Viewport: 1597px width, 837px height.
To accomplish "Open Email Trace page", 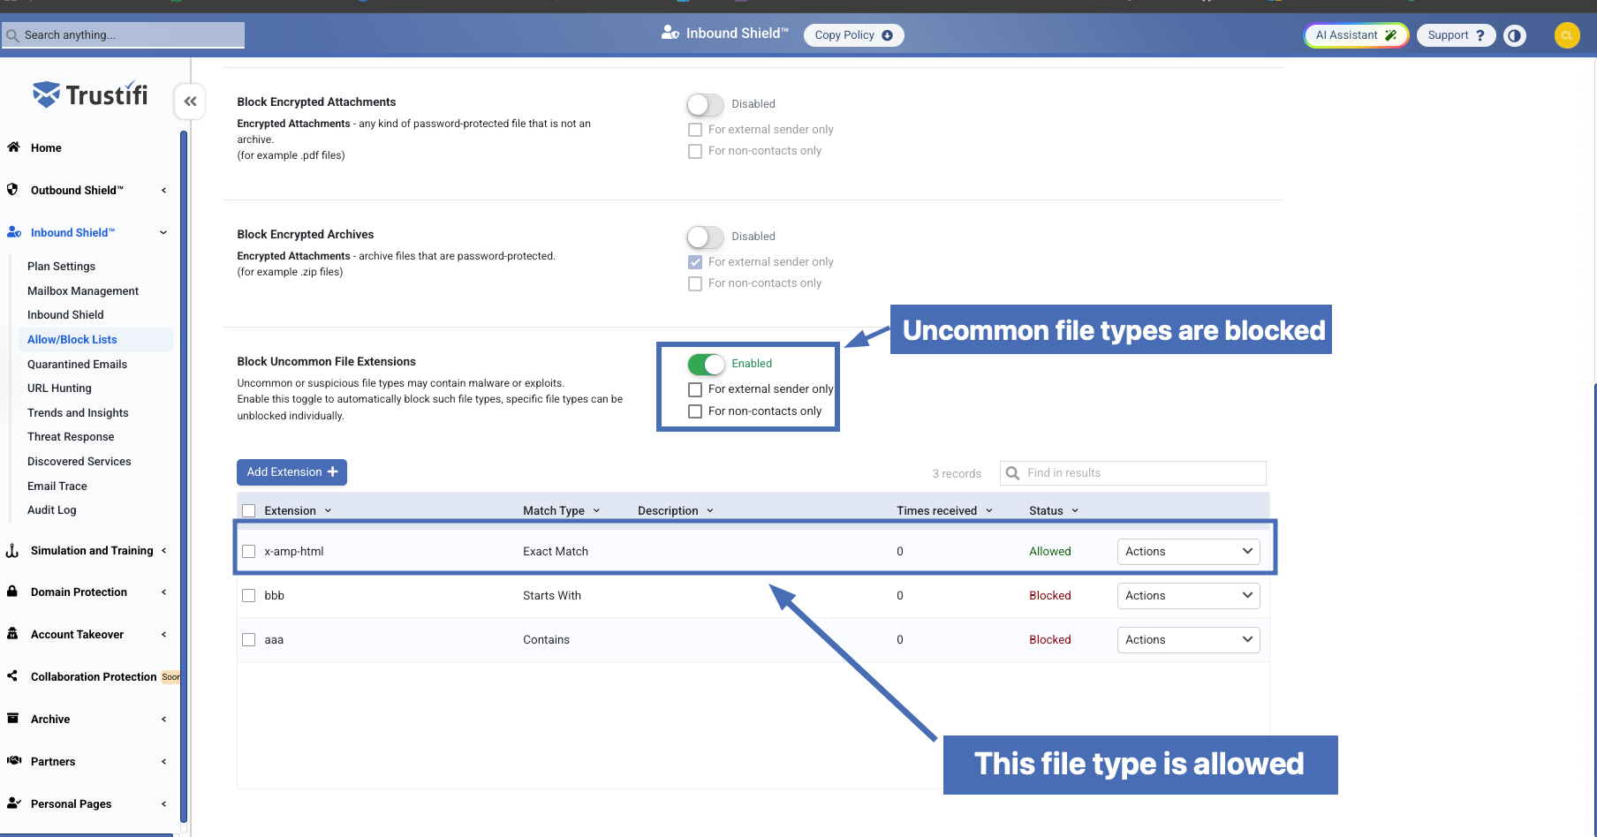I will [x=57, y=486].
